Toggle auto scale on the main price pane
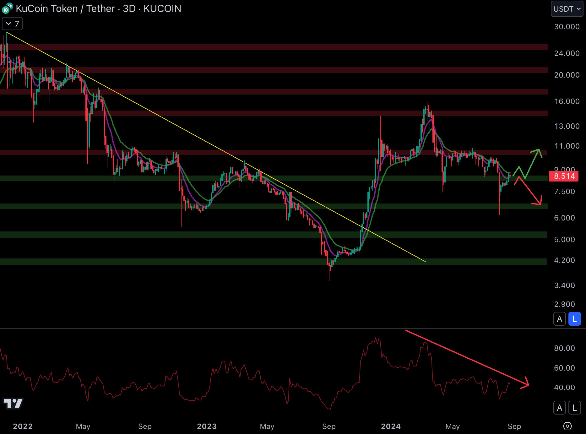The height and width of the screenshot is (434, 586). pos(559,319)
